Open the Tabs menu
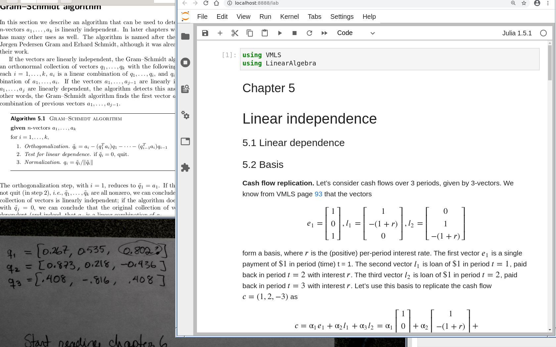The image size is (556, 347). click(314, 17)
